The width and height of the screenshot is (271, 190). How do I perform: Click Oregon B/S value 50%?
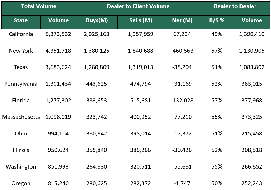tap(217, 183)
